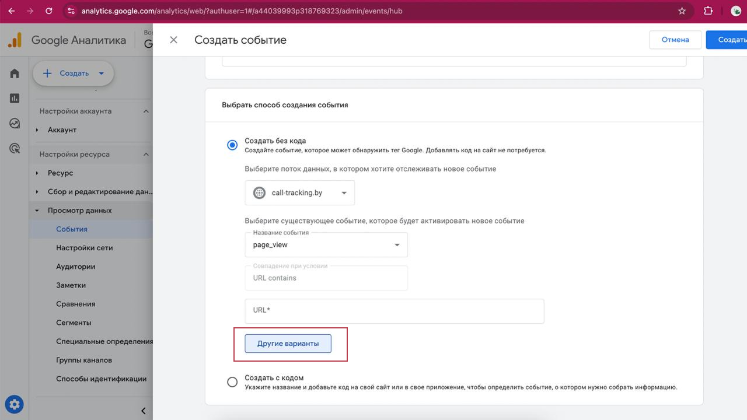The width and height of the screenshot is (747, 420).
Task: Collapse the Просмотр данных tree item
Action: (x=37, y=211)
